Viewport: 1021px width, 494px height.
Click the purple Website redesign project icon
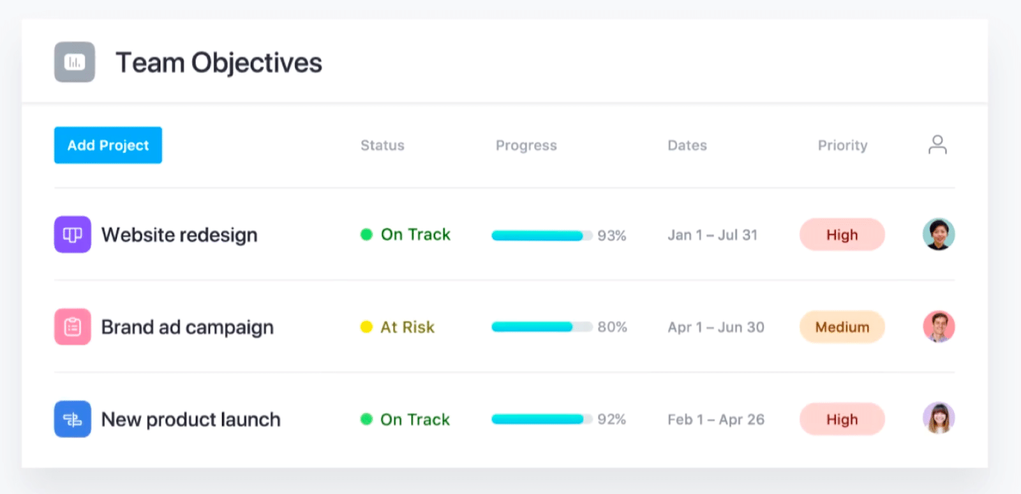(72, 235)
